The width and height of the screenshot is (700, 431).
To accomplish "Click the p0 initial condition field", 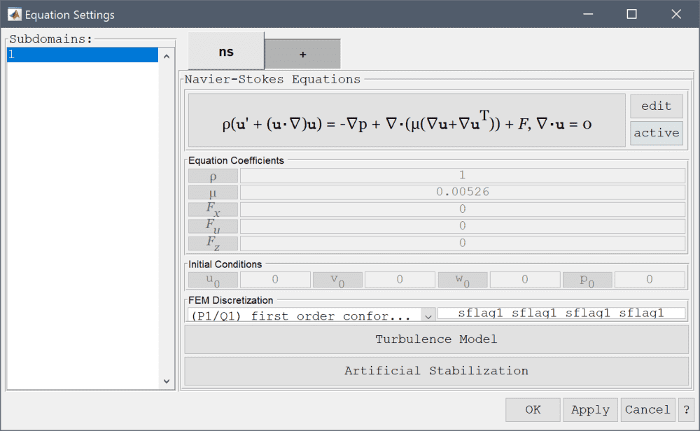I will pyautogui.click(x=649, y=280).
